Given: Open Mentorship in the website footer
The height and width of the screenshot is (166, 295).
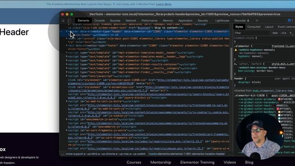Looking at the screenshot, I should 161,162.
